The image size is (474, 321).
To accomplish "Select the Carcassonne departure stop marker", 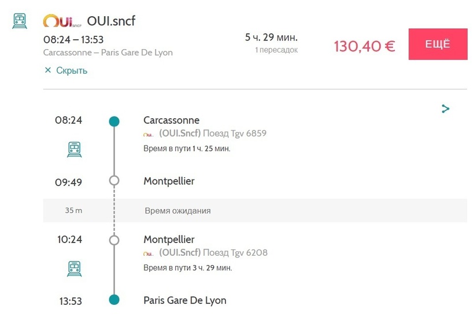I will click(114, 121).
